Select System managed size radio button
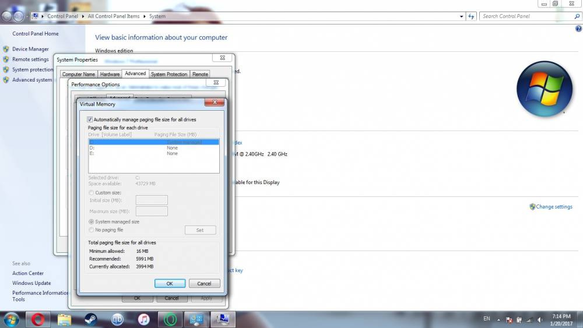The width and height of the screenshot is (583, 328). pos(92,222)
